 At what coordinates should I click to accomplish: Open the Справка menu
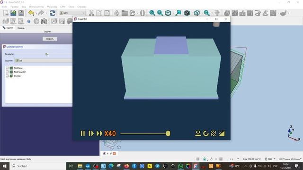[x=82, y=7]
